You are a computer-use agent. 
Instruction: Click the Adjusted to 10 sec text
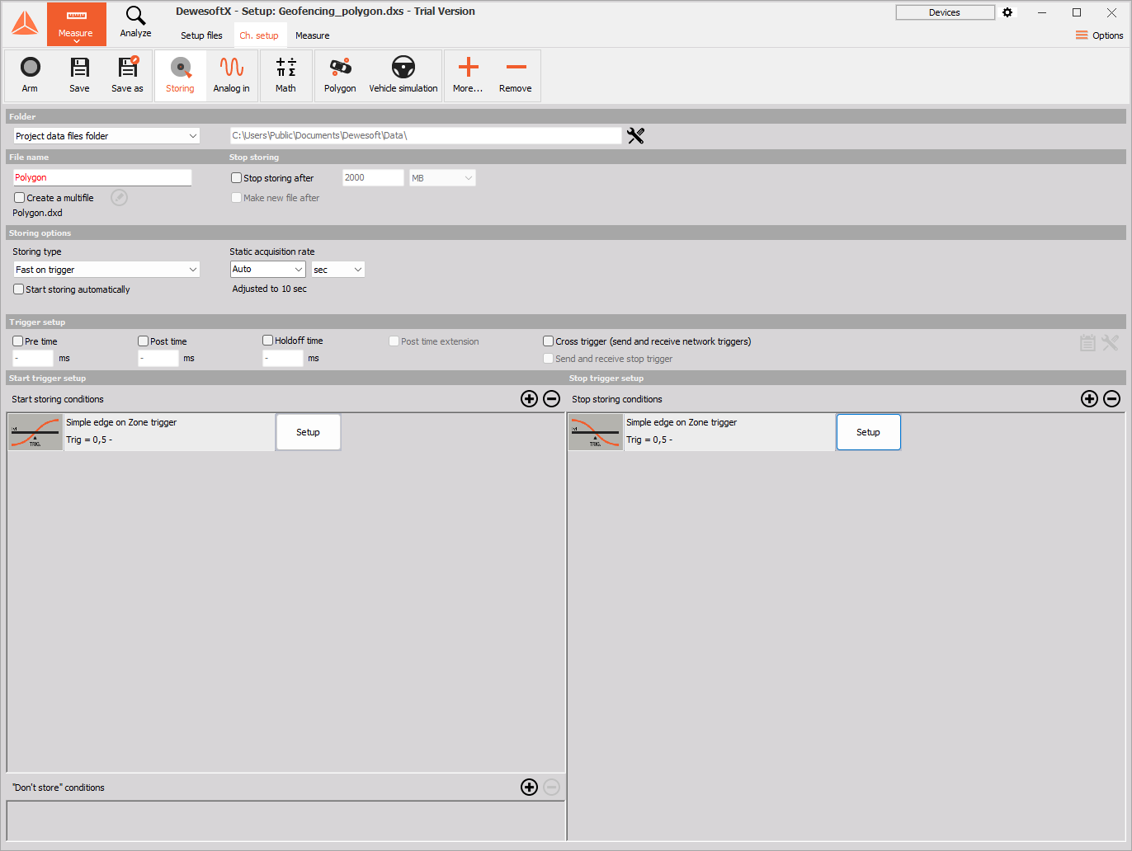[269, 289]
